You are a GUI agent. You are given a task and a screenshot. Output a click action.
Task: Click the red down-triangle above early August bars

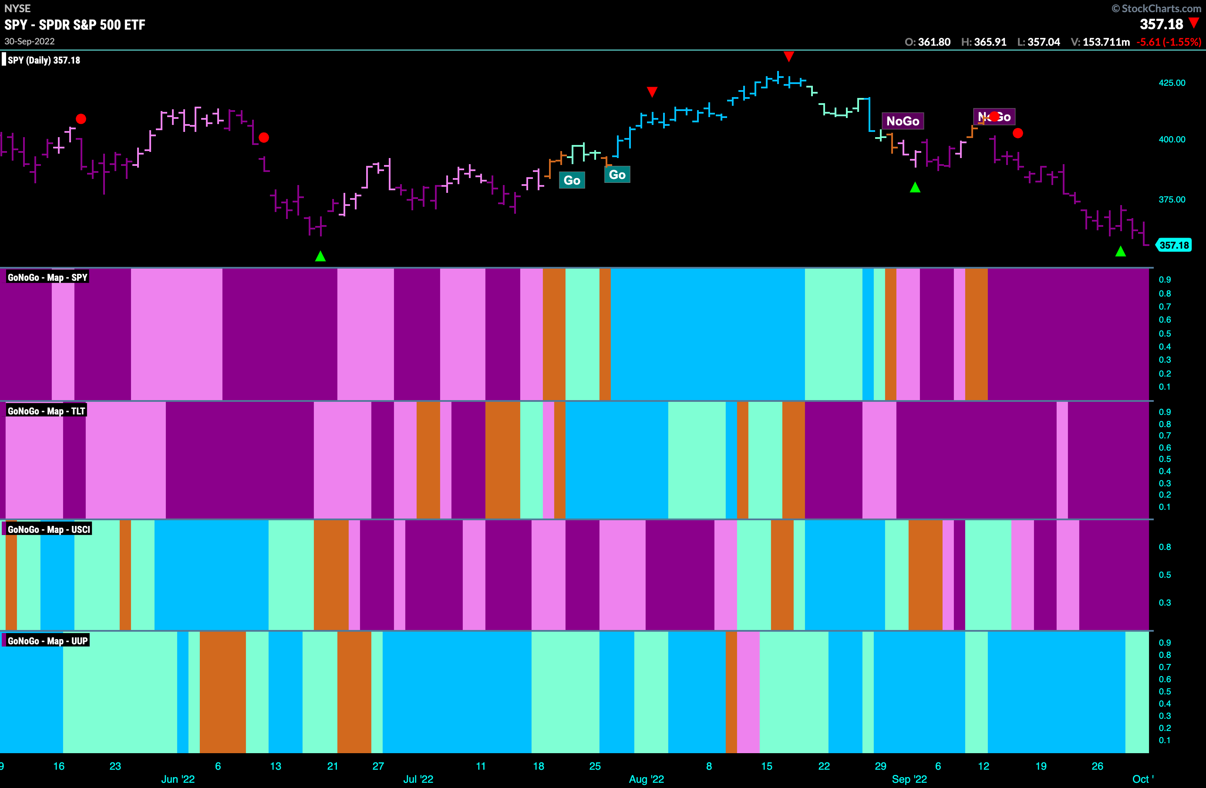[x=652, y=92]
